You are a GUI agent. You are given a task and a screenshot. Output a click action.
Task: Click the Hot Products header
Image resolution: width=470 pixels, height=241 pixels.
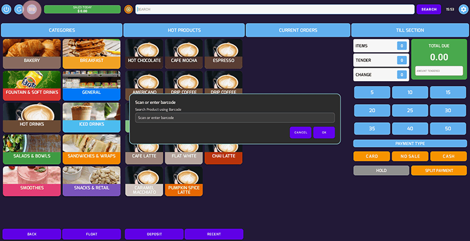pyautogui.click(x=184, y=31)
